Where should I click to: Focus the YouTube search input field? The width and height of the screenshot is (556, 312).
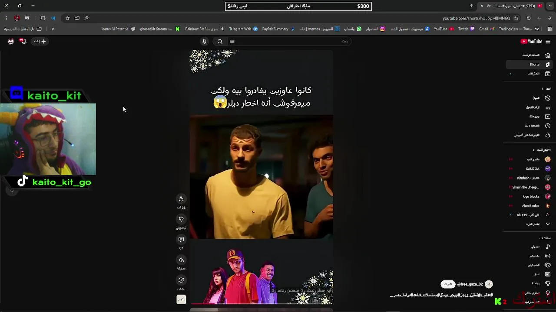point(288,42)
